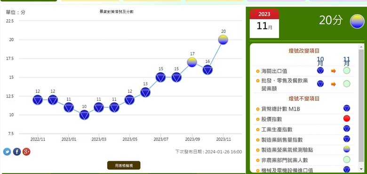This screenshot has width=367, height=174.
Task: Share chart via Twitter icon
Action: point(7,152)
